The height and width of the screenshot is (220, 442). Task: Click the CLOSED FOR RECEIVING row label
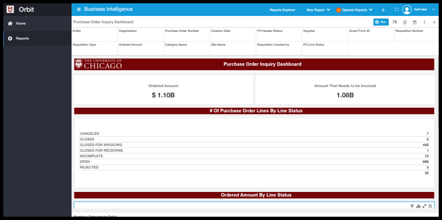coord(101,151)
